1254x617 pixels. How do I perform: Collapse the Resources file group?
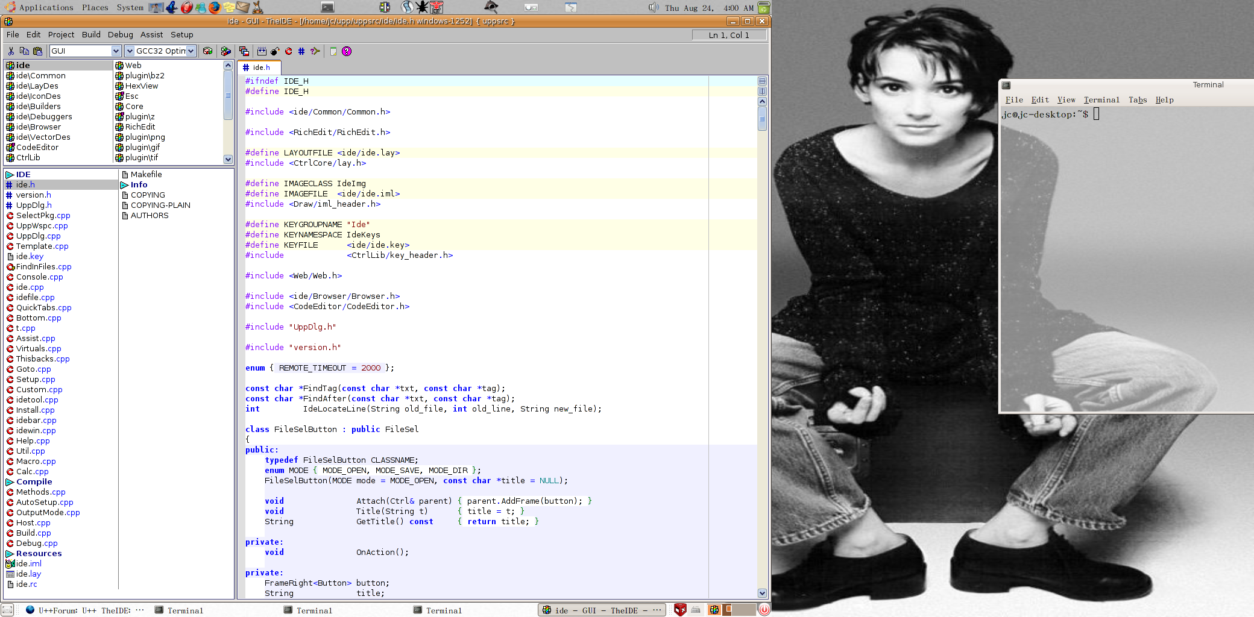(10, 554)
